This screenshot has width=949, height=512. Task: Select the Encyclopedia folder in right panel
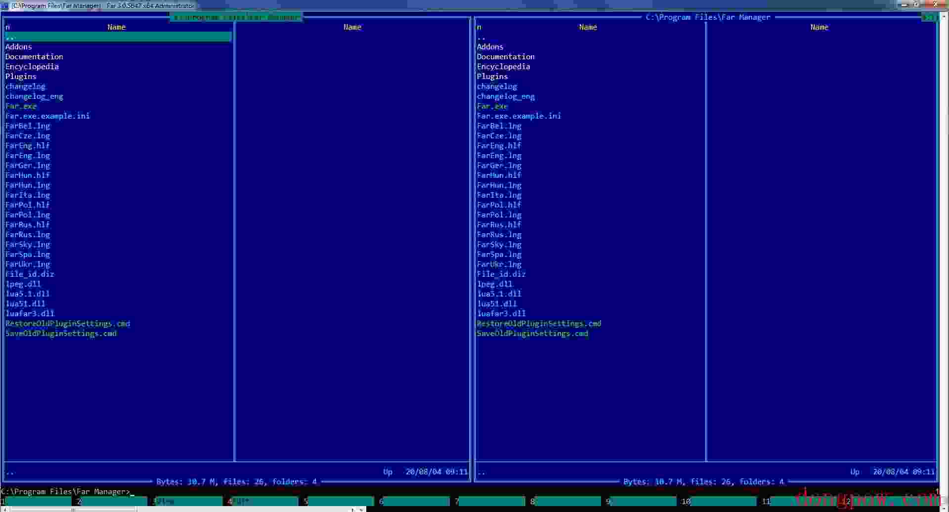(x=504, y=67)
